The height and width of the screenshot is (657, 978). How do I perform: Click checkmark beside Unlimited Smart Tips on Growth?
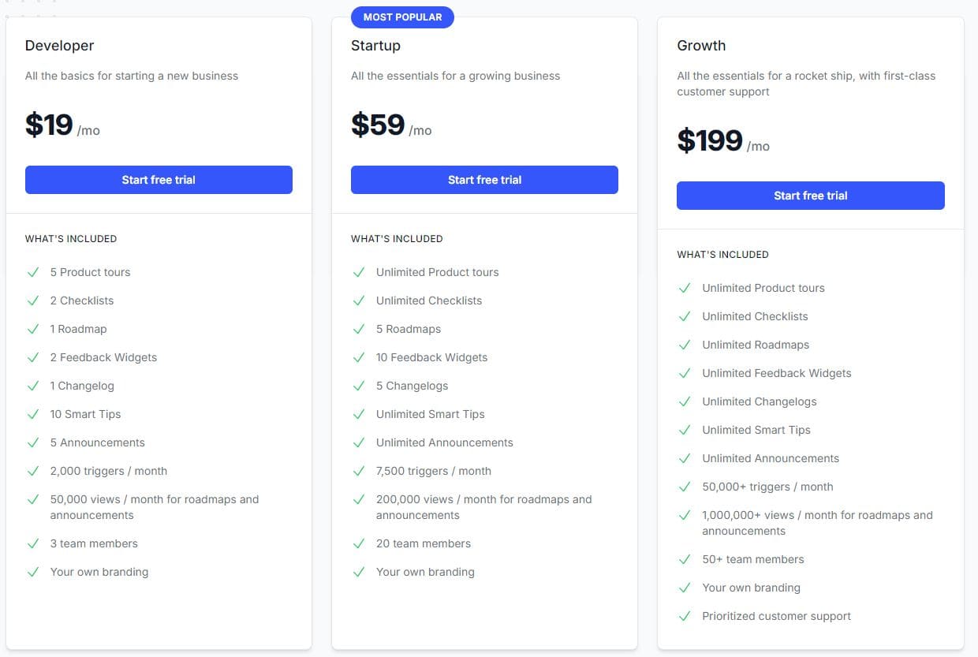[x=684, y=430]
